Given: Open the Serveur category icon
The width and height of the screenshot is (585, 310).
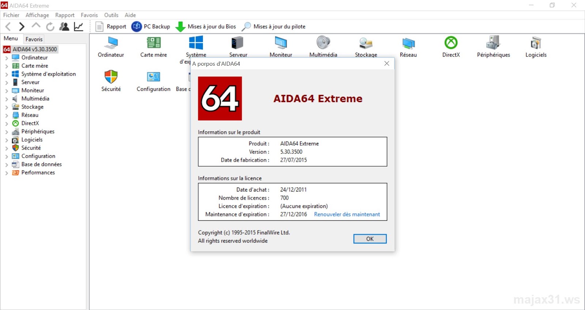Looking at the screenshot, I should click(238, 47).
